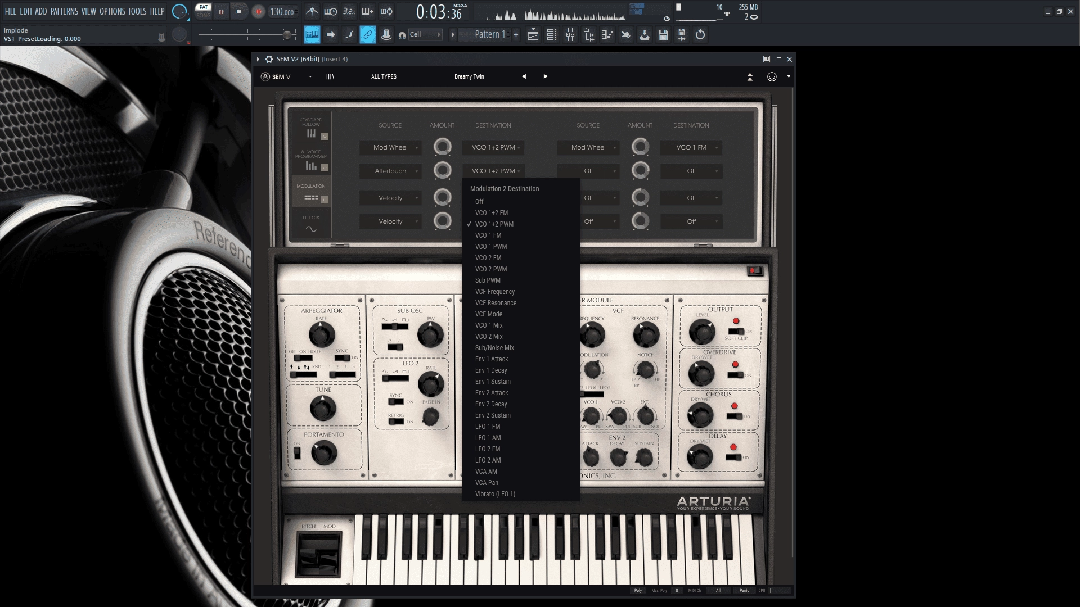Image resolution: width=1080 pixels, height=607 pixels.
Task: Adjust amount knob beside Aftertouch source
Action: tap(443, 170)
